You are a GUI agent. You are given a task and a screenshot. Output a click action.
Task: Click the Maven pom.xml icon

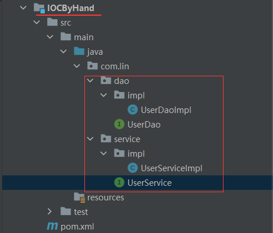pos(52,226)
